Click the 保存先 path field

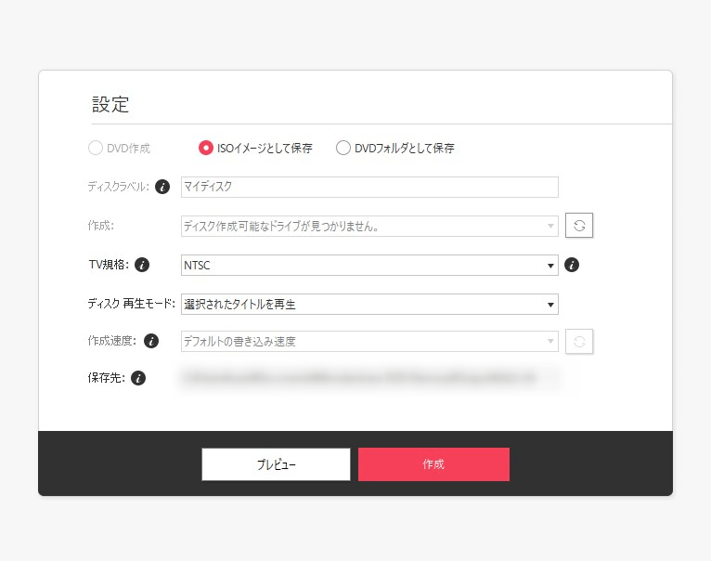pyautogui.click(x=369, y=378)
